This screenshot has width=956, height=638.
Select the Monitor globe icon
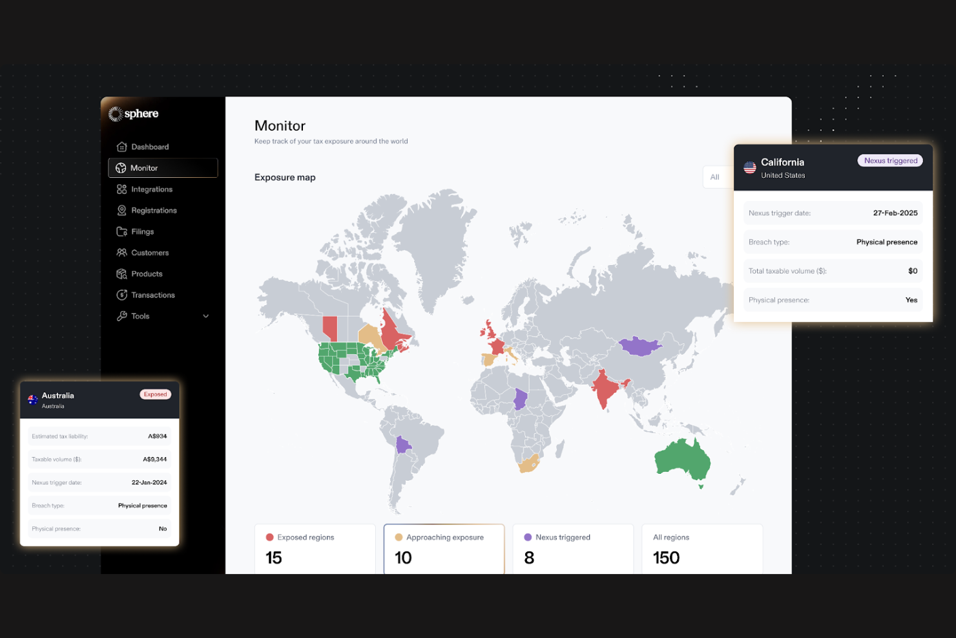[121, 167]
